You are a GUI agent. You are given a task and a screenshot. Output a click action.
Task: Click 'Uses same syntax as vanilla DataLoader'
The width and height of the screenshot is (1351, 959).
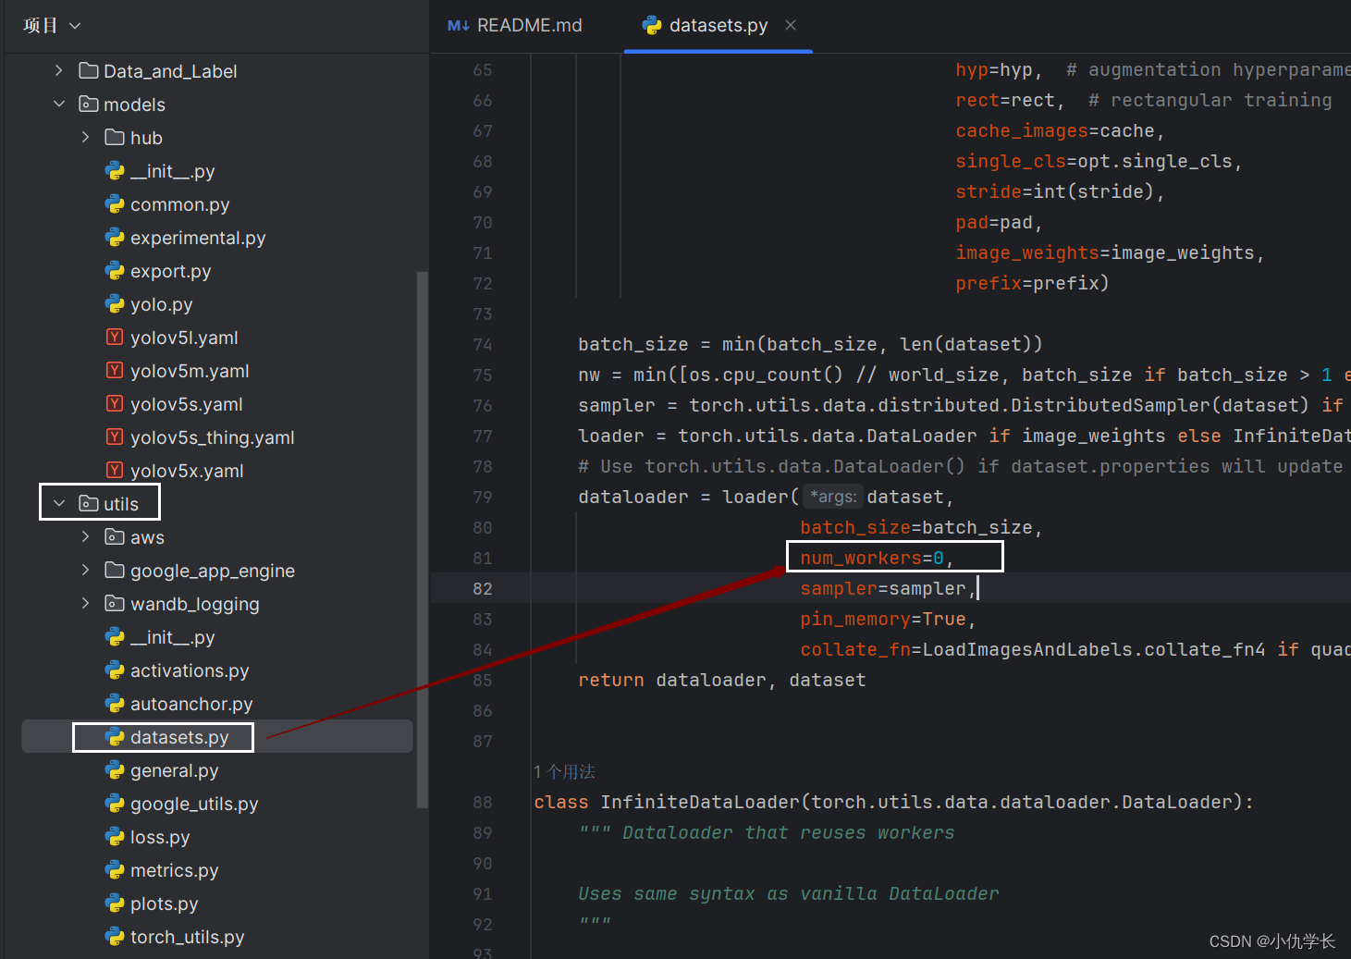(x=789, y=894)
